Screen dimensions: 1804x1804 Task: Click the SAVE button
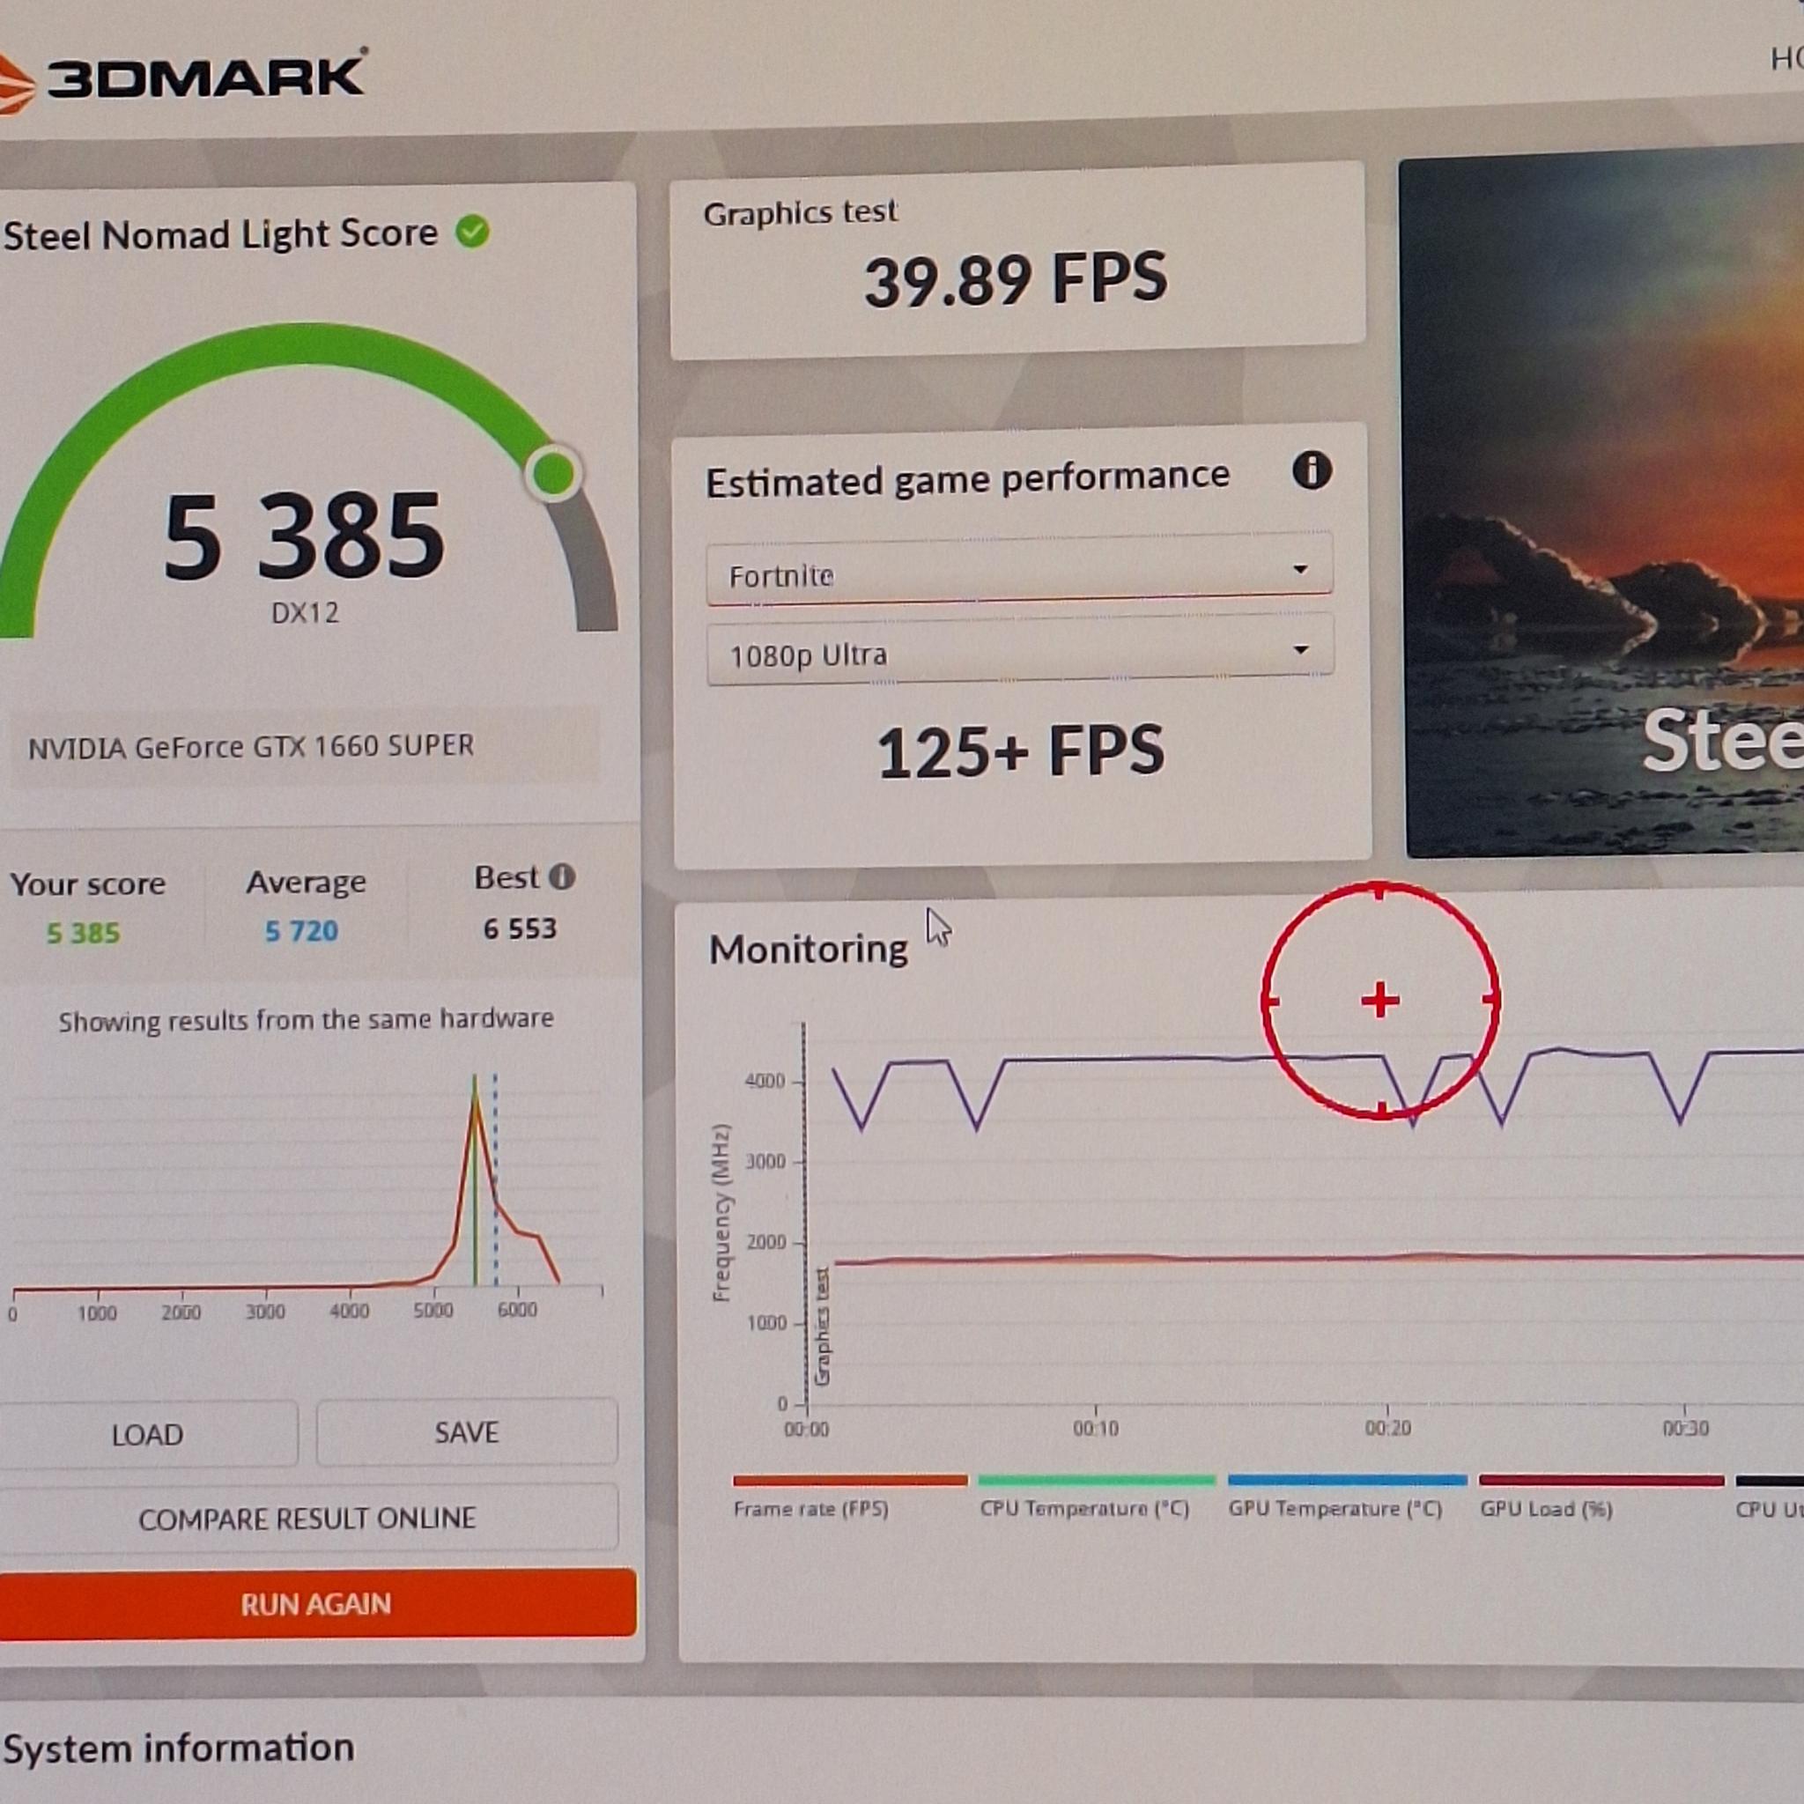tap(467, 1431)
